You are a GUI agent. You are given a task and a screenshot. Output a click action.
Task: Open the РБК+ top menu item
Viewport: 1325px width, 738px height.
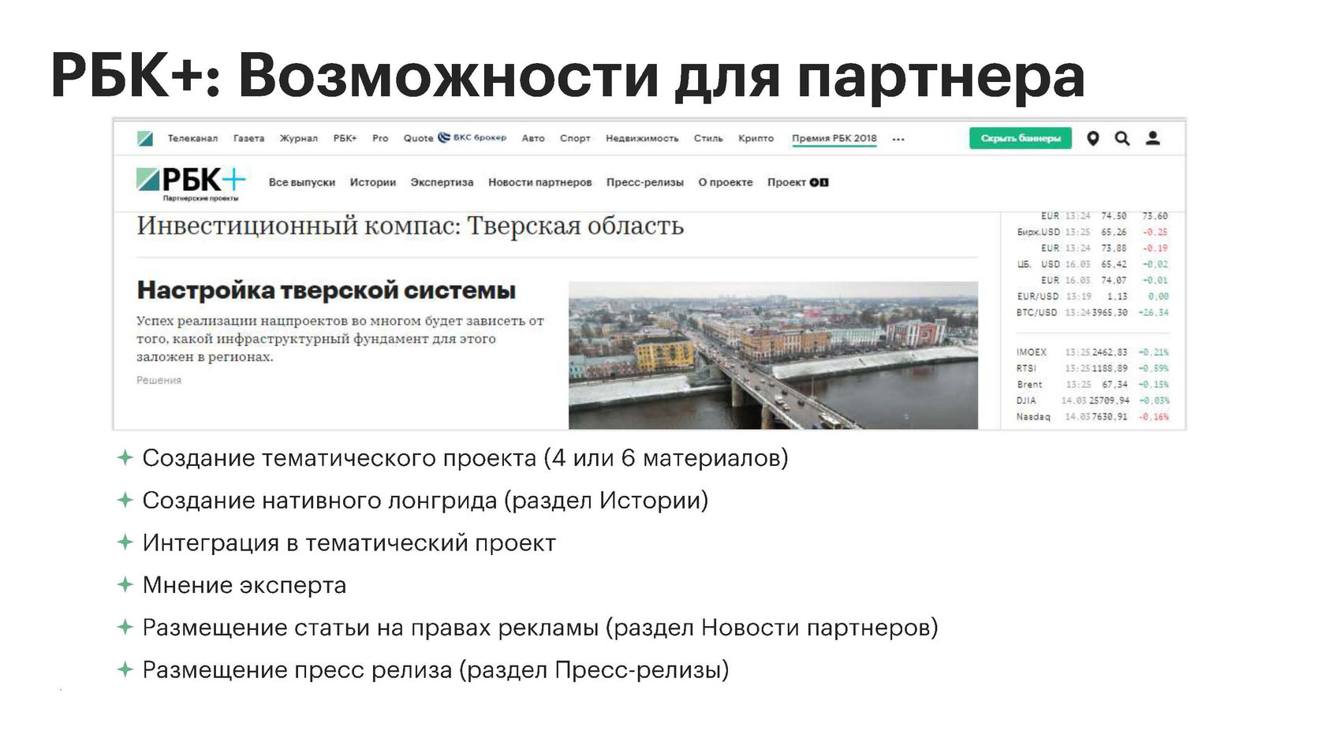click(x=345, y=139)
